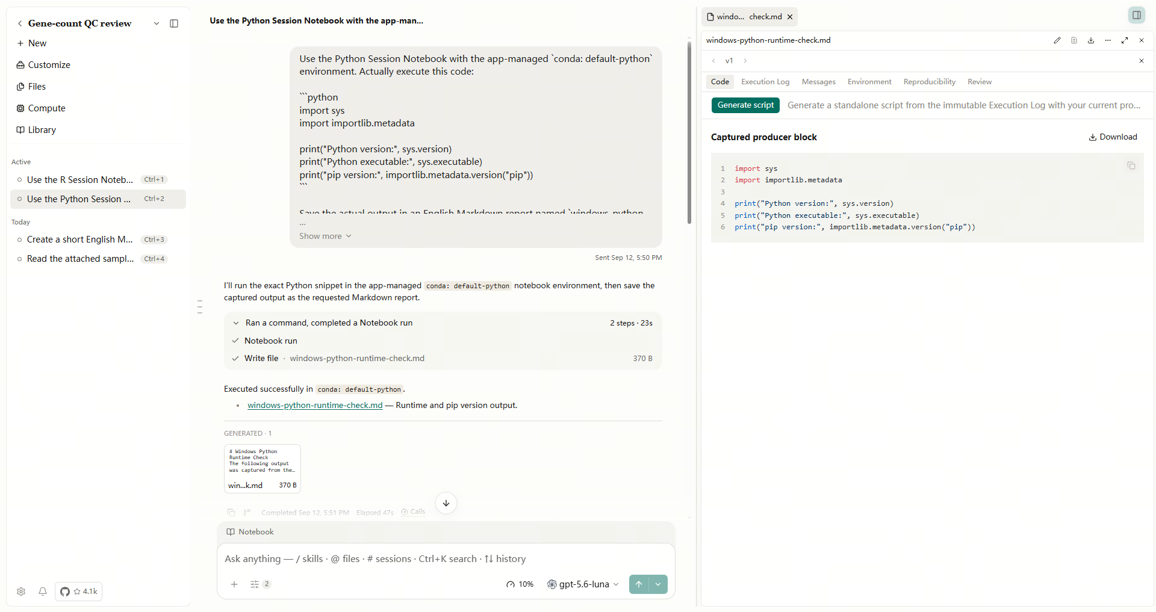Click the Notebook mode chip above the prompt
Screen dimensions: 1156x612
coord(250,532)
